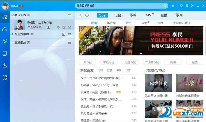This screenshot has height=122, width=206.
Task: Click the search magnifier icon
Action: click(165, 6)
